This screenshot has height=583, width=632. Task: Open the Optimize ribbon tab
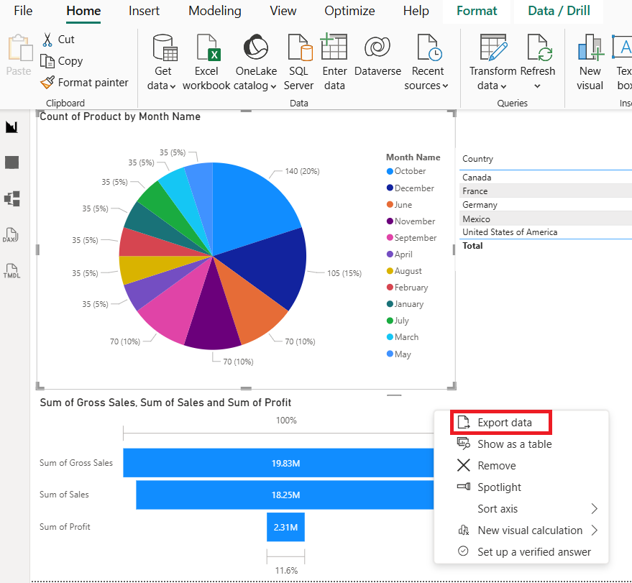click(x=349, y=11)
